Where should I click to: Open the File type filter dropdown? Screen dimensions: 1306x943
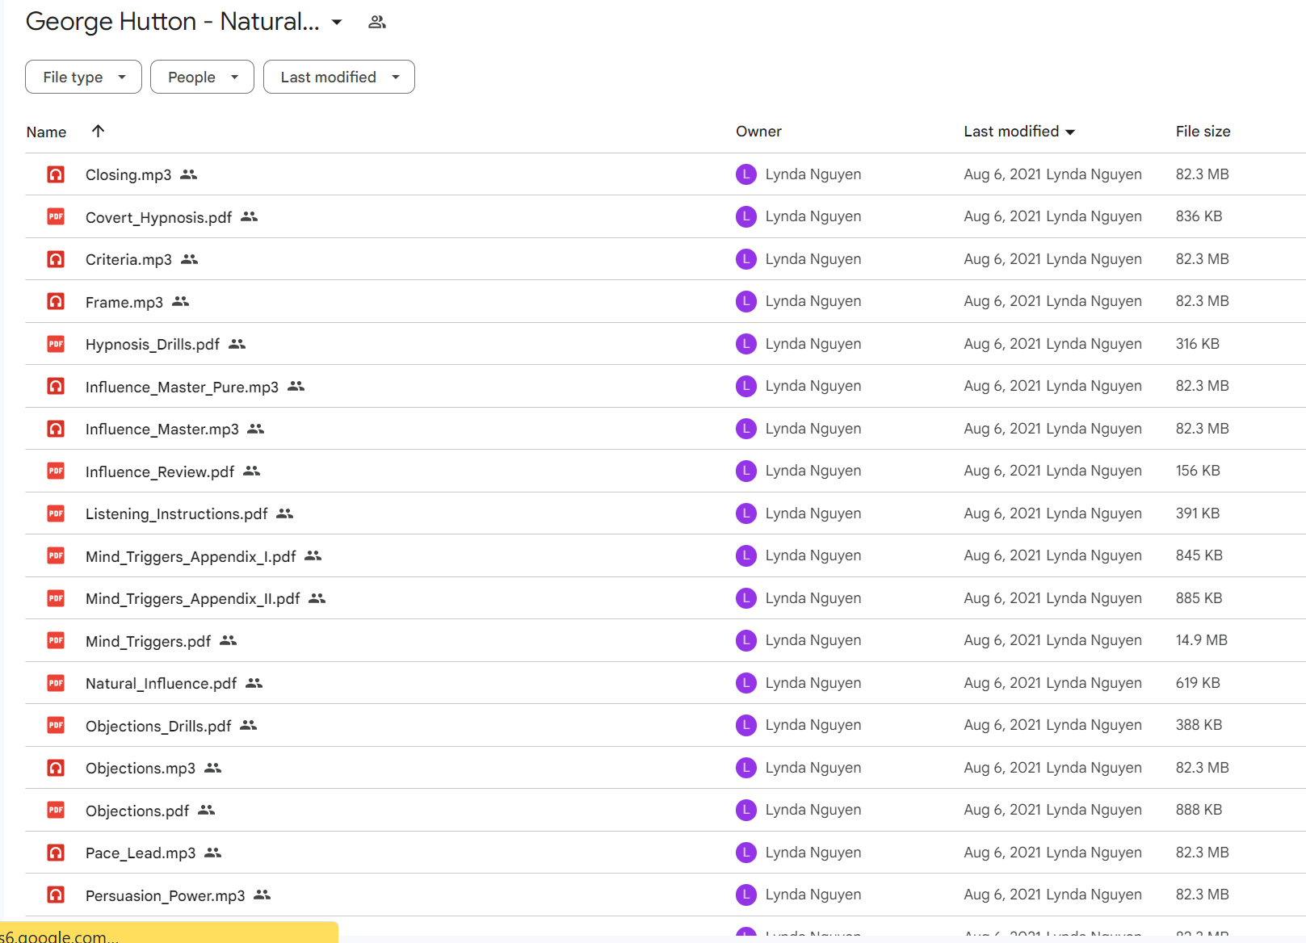tap(83, 77)
